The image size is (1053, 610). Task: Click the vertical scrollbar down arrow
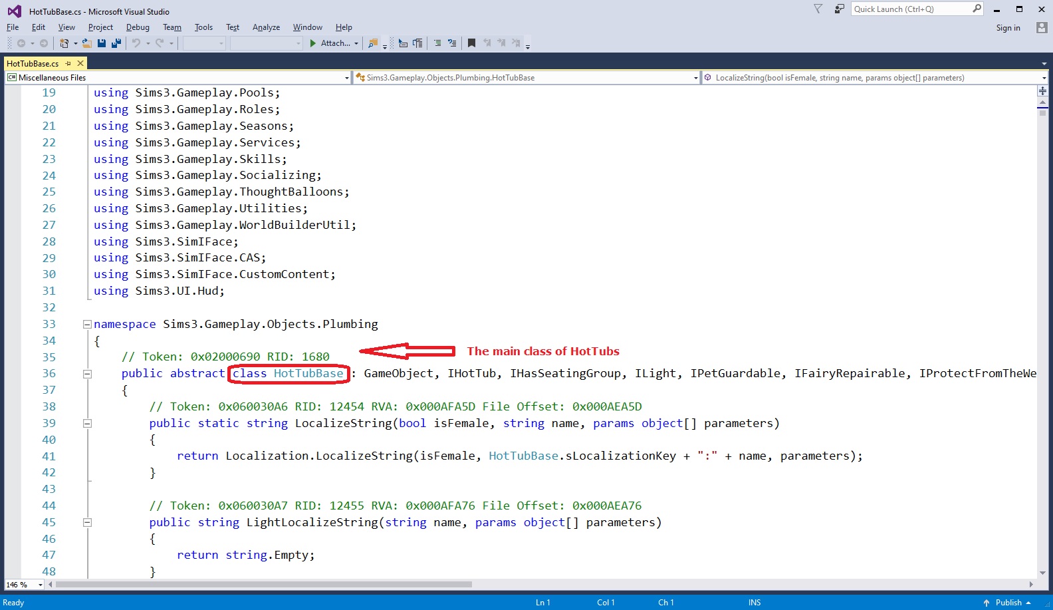[x=1042, y=573]
